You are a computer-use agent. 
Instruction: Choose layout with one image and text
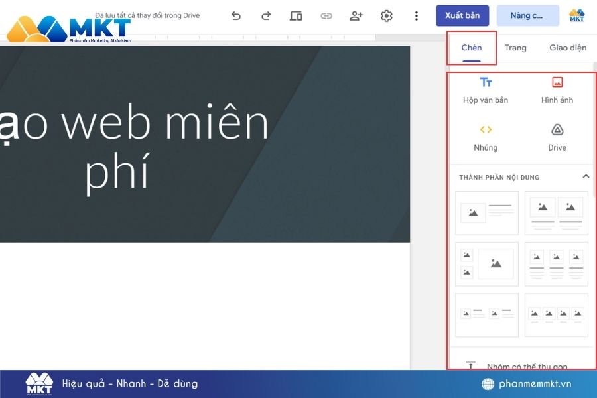pyautogui.click(x=487, y=213)
